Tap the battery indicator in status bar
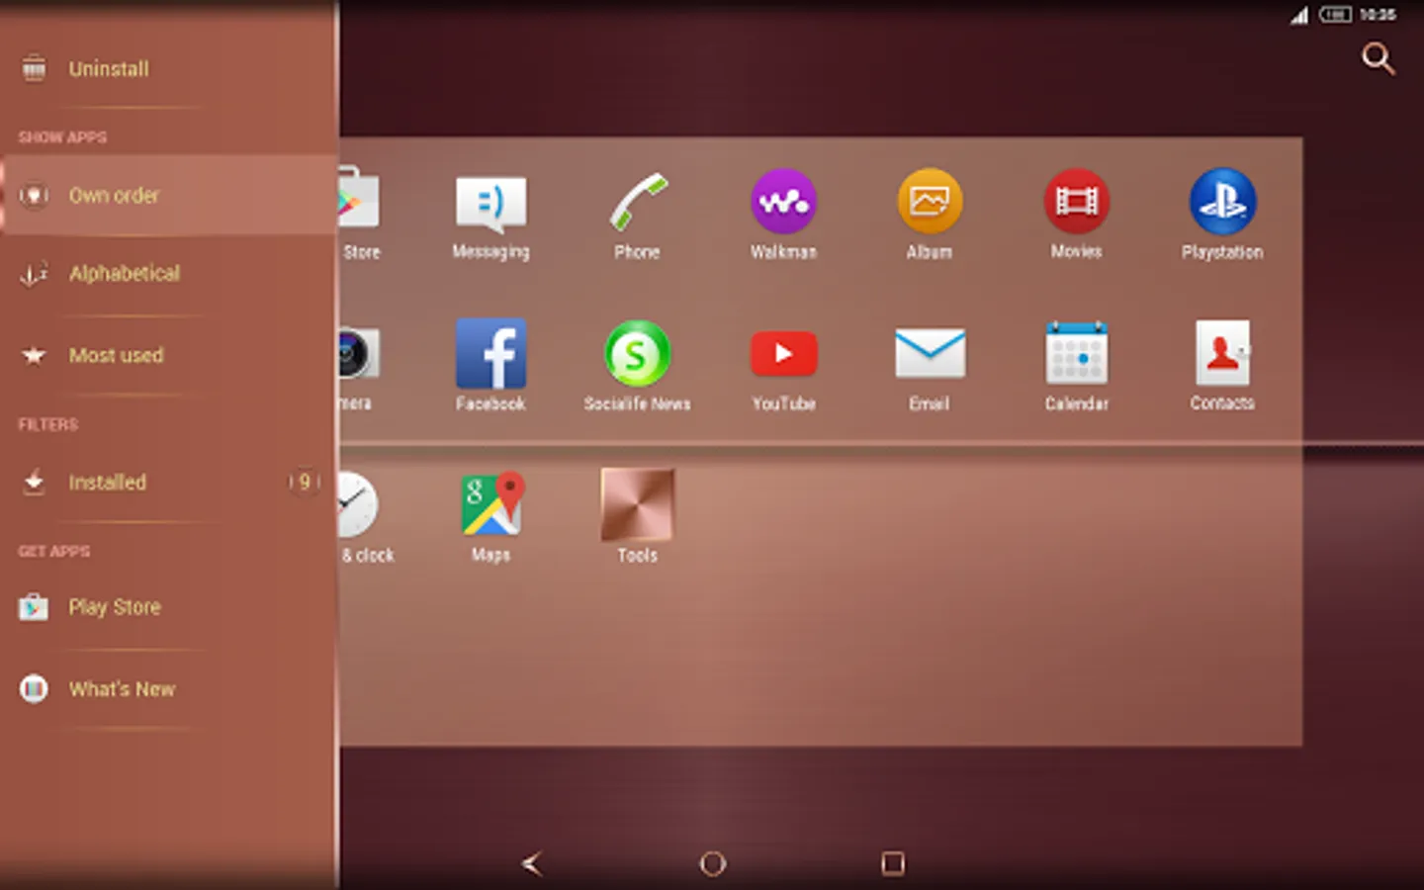Image resolution: width=1424 pixels, height=890 pixels. pos(1335,14)
